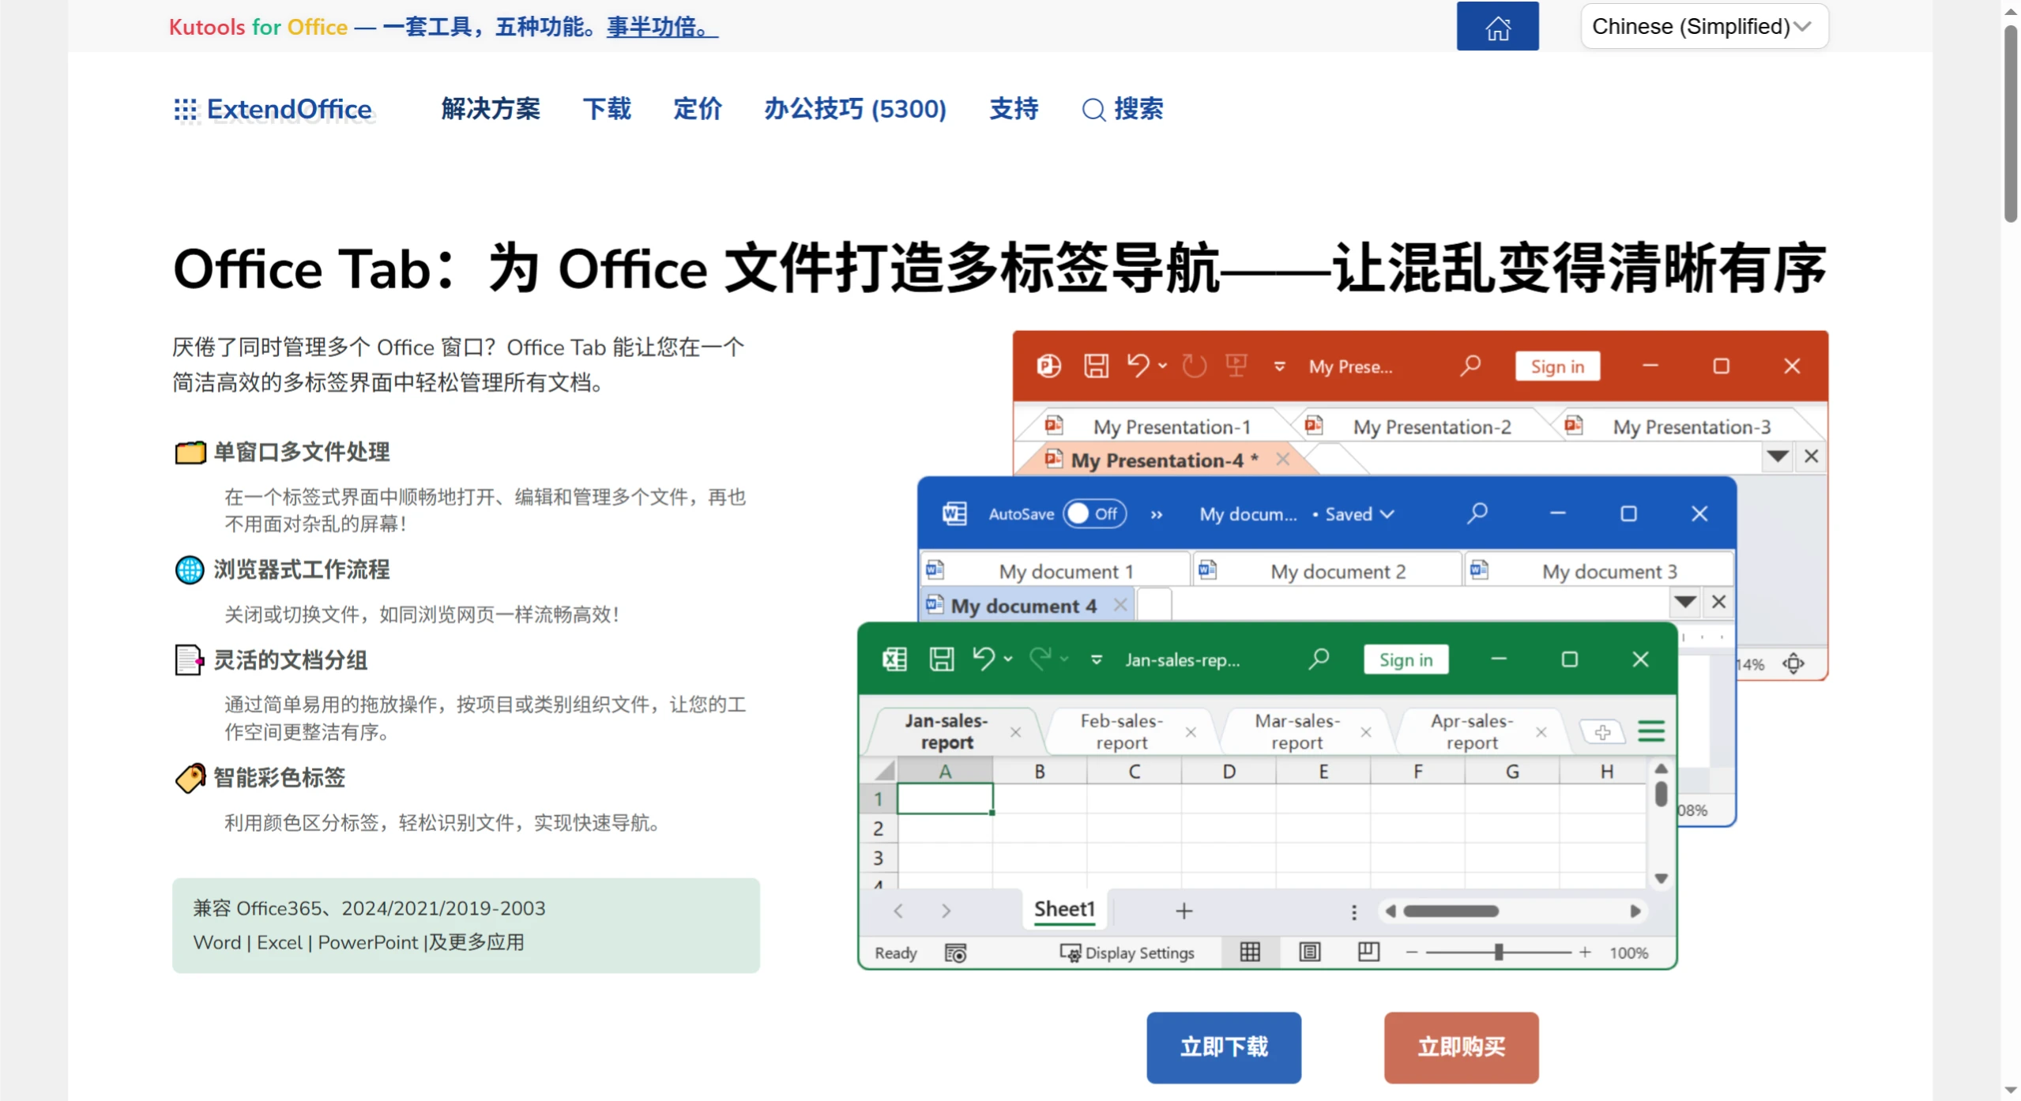2021x1101 pixels.
Task: Toggle AutoSave off switch in the Word window
Action: pyautogui.click(x=1094, y=513)
